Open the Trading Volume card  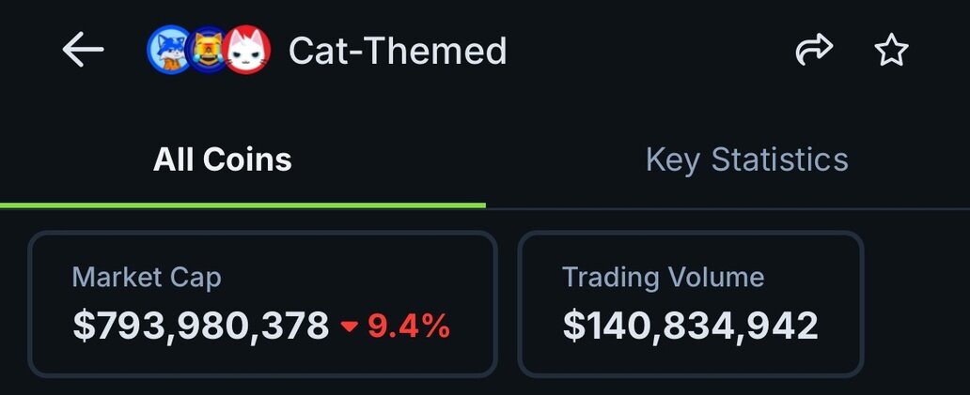point(691,304)
